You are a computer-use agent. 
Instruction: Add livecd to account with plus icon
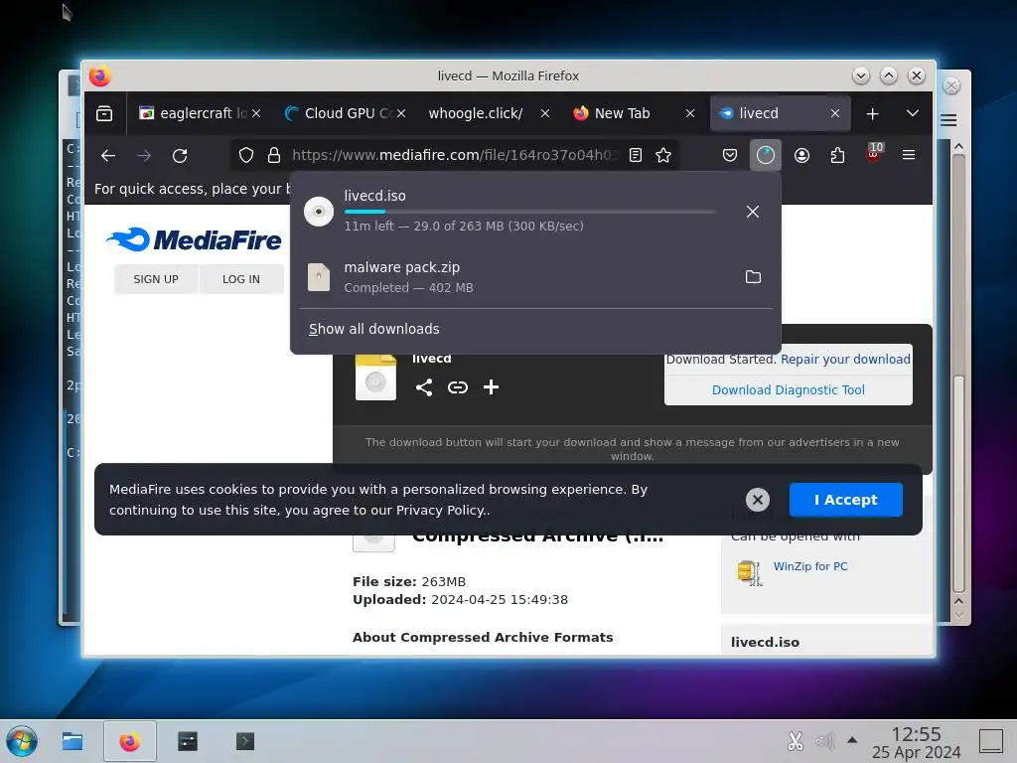[x=491, y=387]
